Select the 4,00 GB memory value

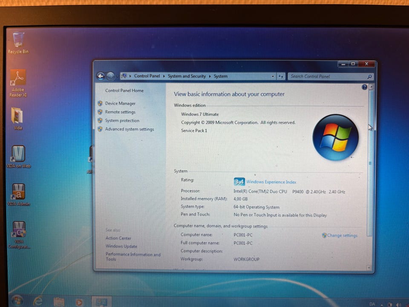[240, 199]
